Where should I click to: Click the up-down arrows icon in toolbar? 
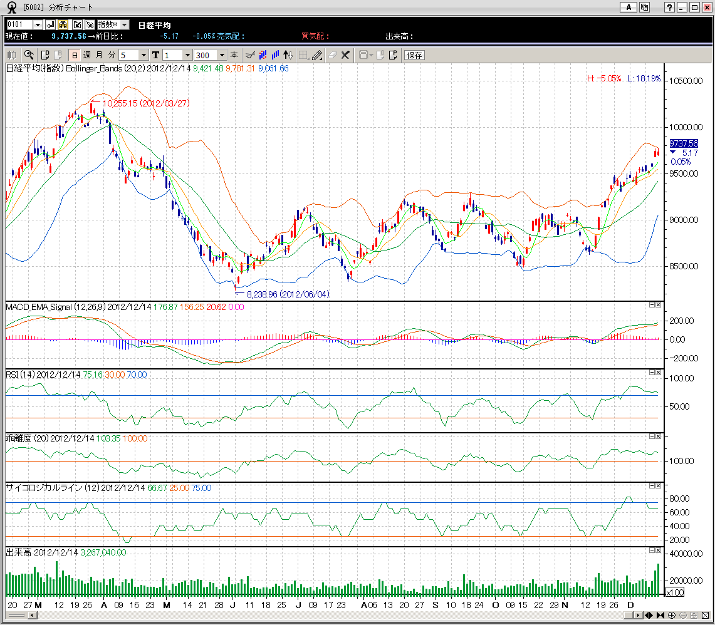point(288,55)
